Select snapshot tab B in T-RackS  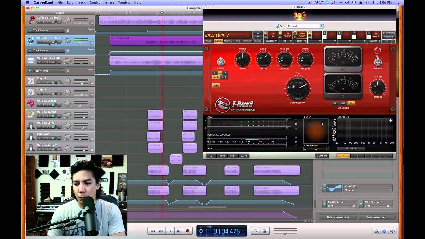(x=357, y=156)
